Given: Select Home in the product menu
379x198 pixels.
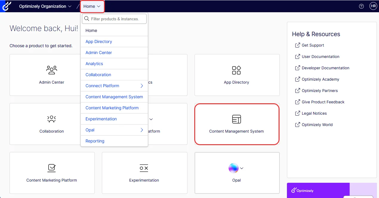Looking at the screenshot, I should pos(114,30).
